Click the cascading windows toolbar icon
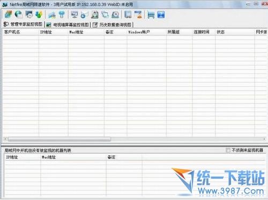The width and height of the screenshot is (268, 200). pos(105,14)
